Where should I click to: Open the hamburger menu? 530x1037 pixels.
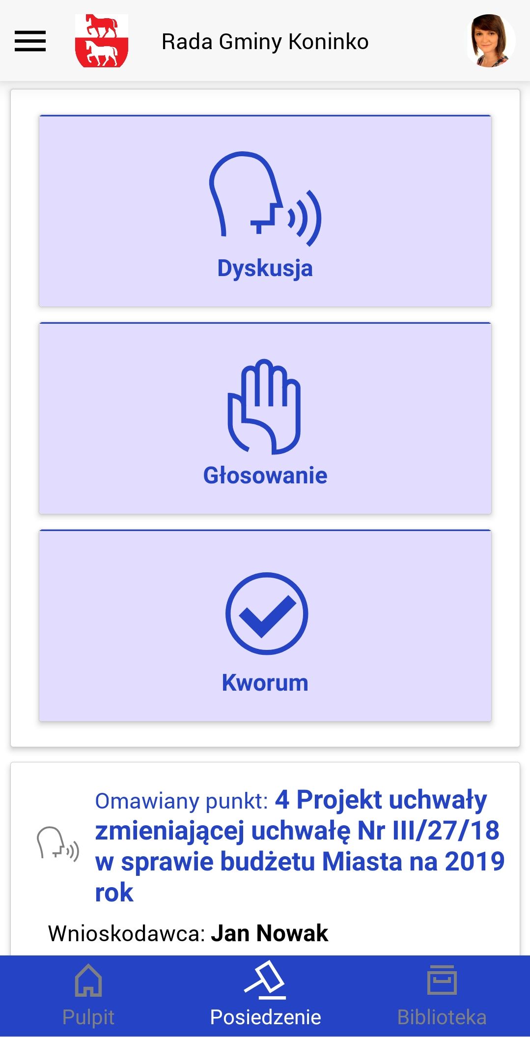click(x=30, y=41)
